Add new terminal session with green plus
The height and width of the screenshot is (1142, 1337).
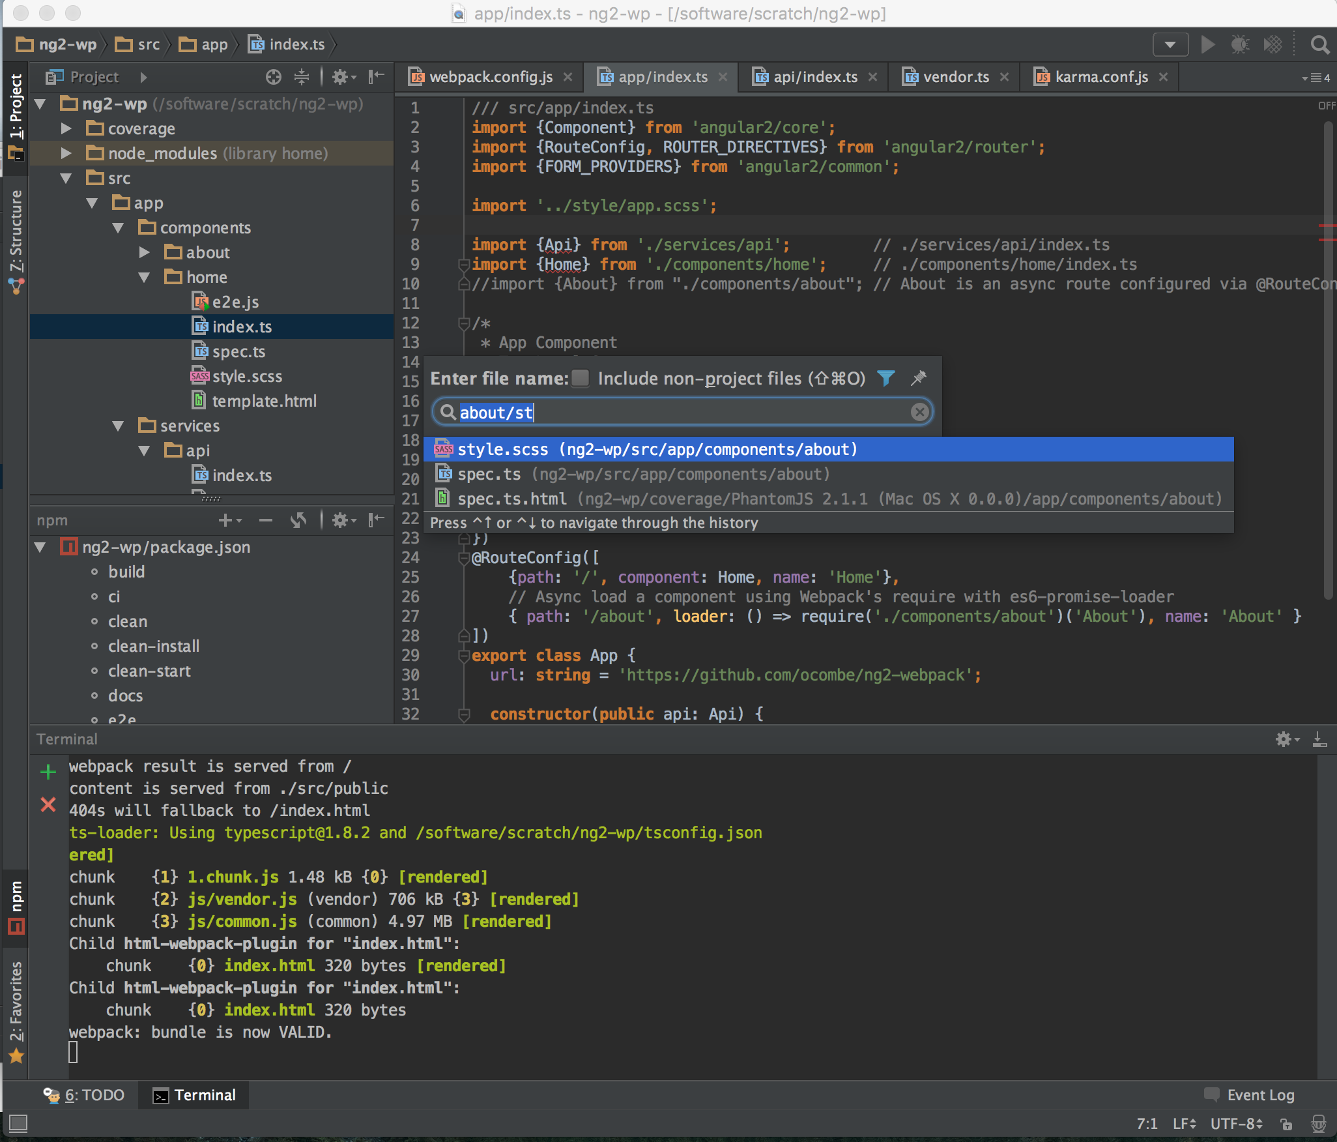[x=48, y=772]
